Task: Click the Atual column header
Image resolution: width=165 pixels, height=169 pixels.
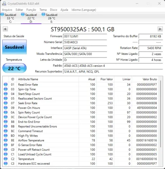Action: [88, 79]
